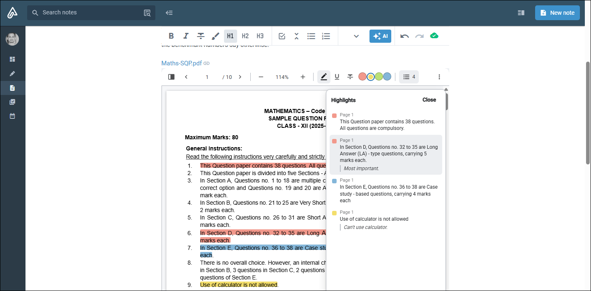Choose the red highlight color
The width and height of the screenshot is (591, 291).
[362, 76]
